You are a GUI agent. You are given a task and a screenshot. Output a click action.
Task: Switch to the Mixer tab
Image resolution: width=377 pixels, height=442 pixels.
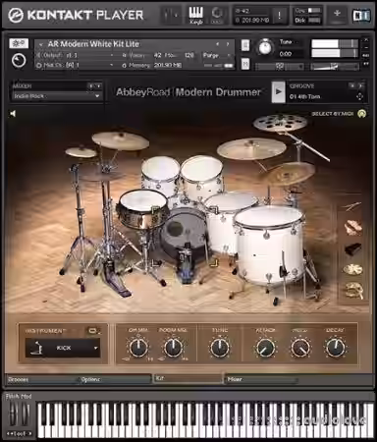tap(262, 379)
